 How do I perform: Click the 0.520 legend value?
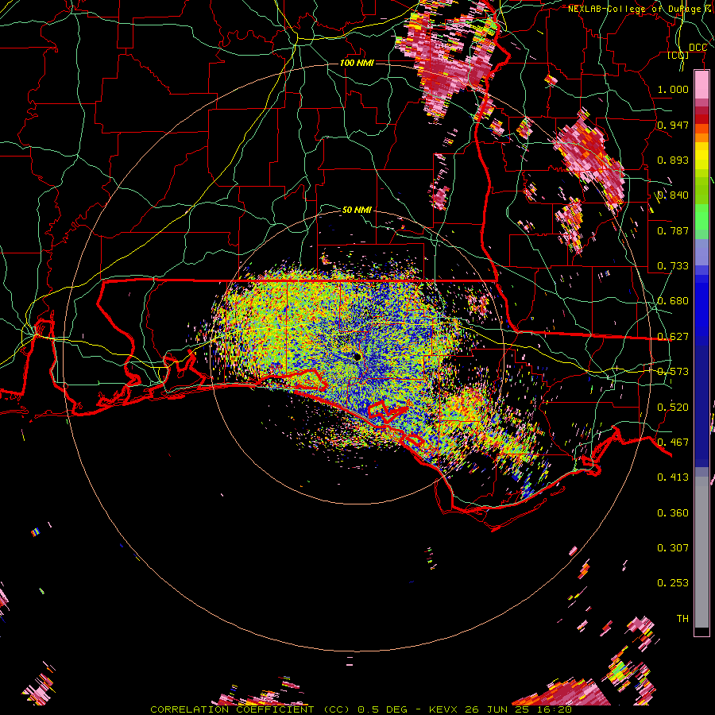pyautogui.click(x=673, y=408)
